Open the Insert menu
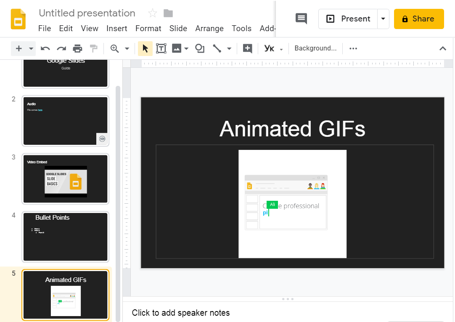Screen dimensions: 455x322 (116, 29)
